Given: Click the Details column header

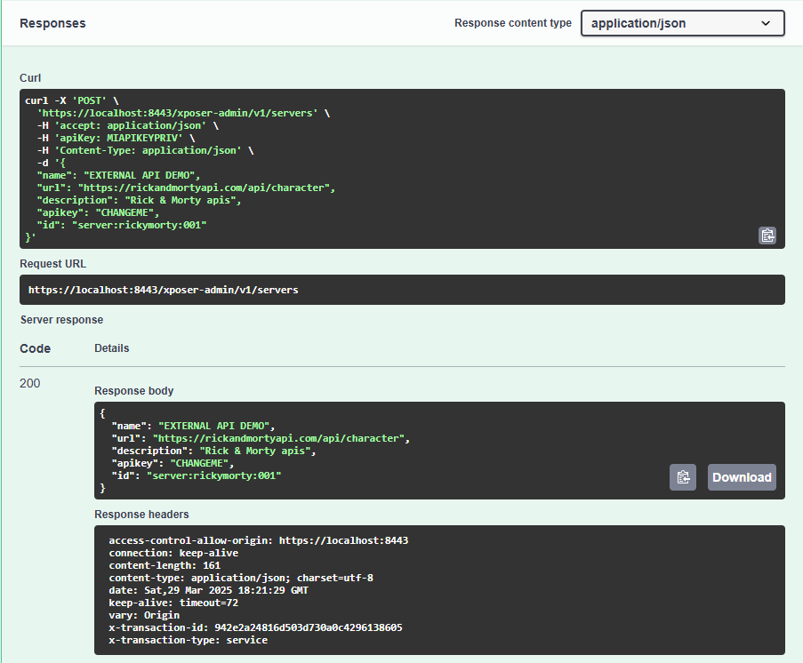Looking at the screenshot, I should [x=111, y=347].
